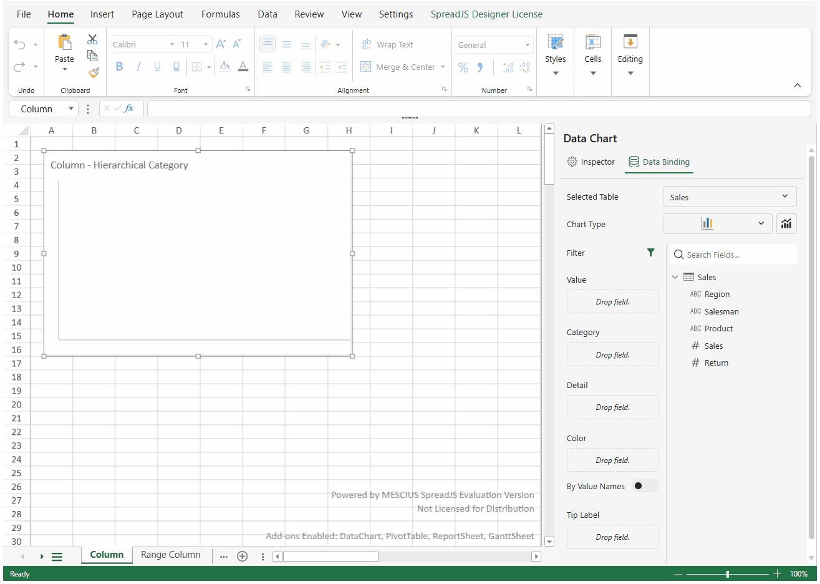Image resolution: width=820 pixels, height=584 pixels.
Task: Switch to the Inspector tab
Action: [x=591, y=162]
